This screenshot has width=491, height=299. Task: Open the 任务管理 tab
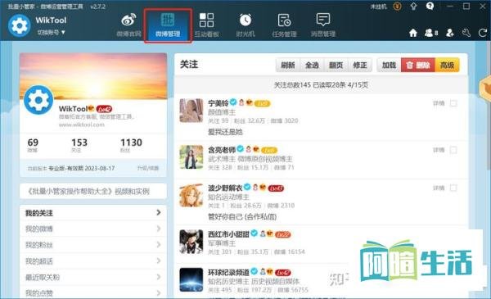pyautogui.click(x=284, y=25)
